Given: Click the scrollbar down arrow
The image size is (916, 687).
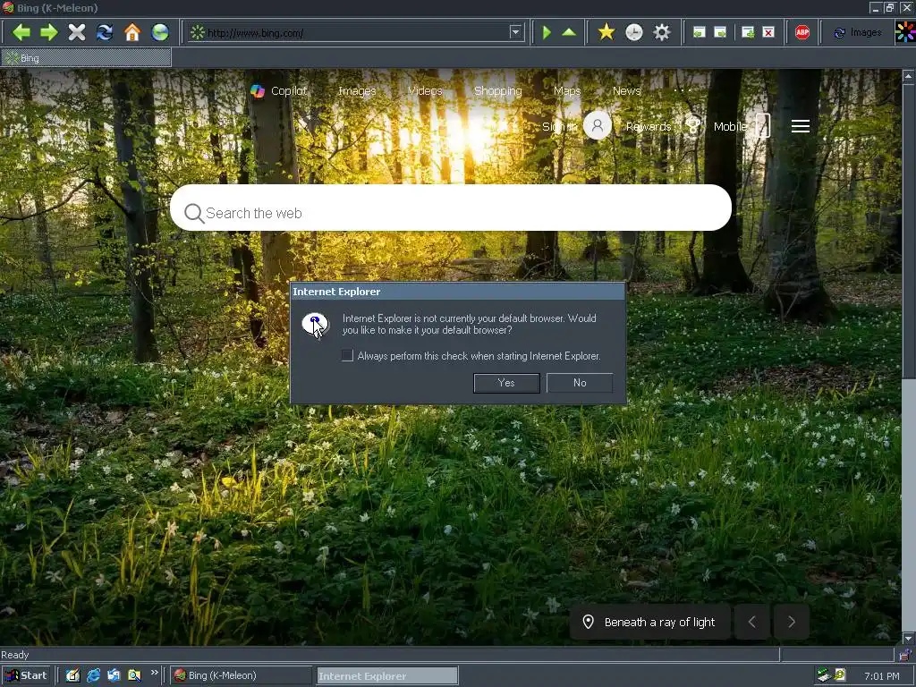Looking at the screenshot, I should pos(909,638).
